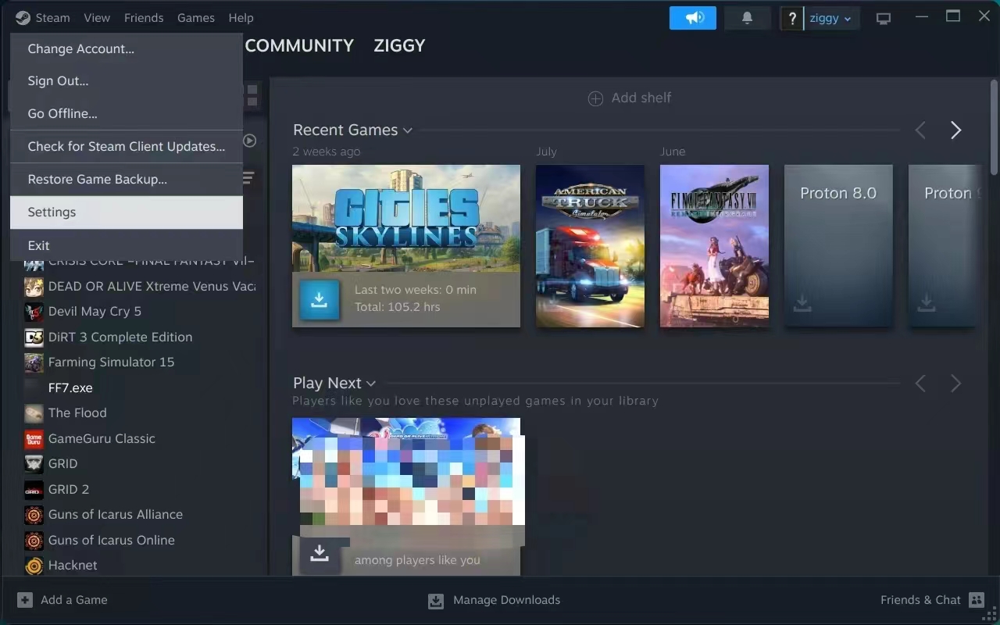Open American Truck Simulator thumbnail
Viewport: 1000px width, 625px height.
590,245
